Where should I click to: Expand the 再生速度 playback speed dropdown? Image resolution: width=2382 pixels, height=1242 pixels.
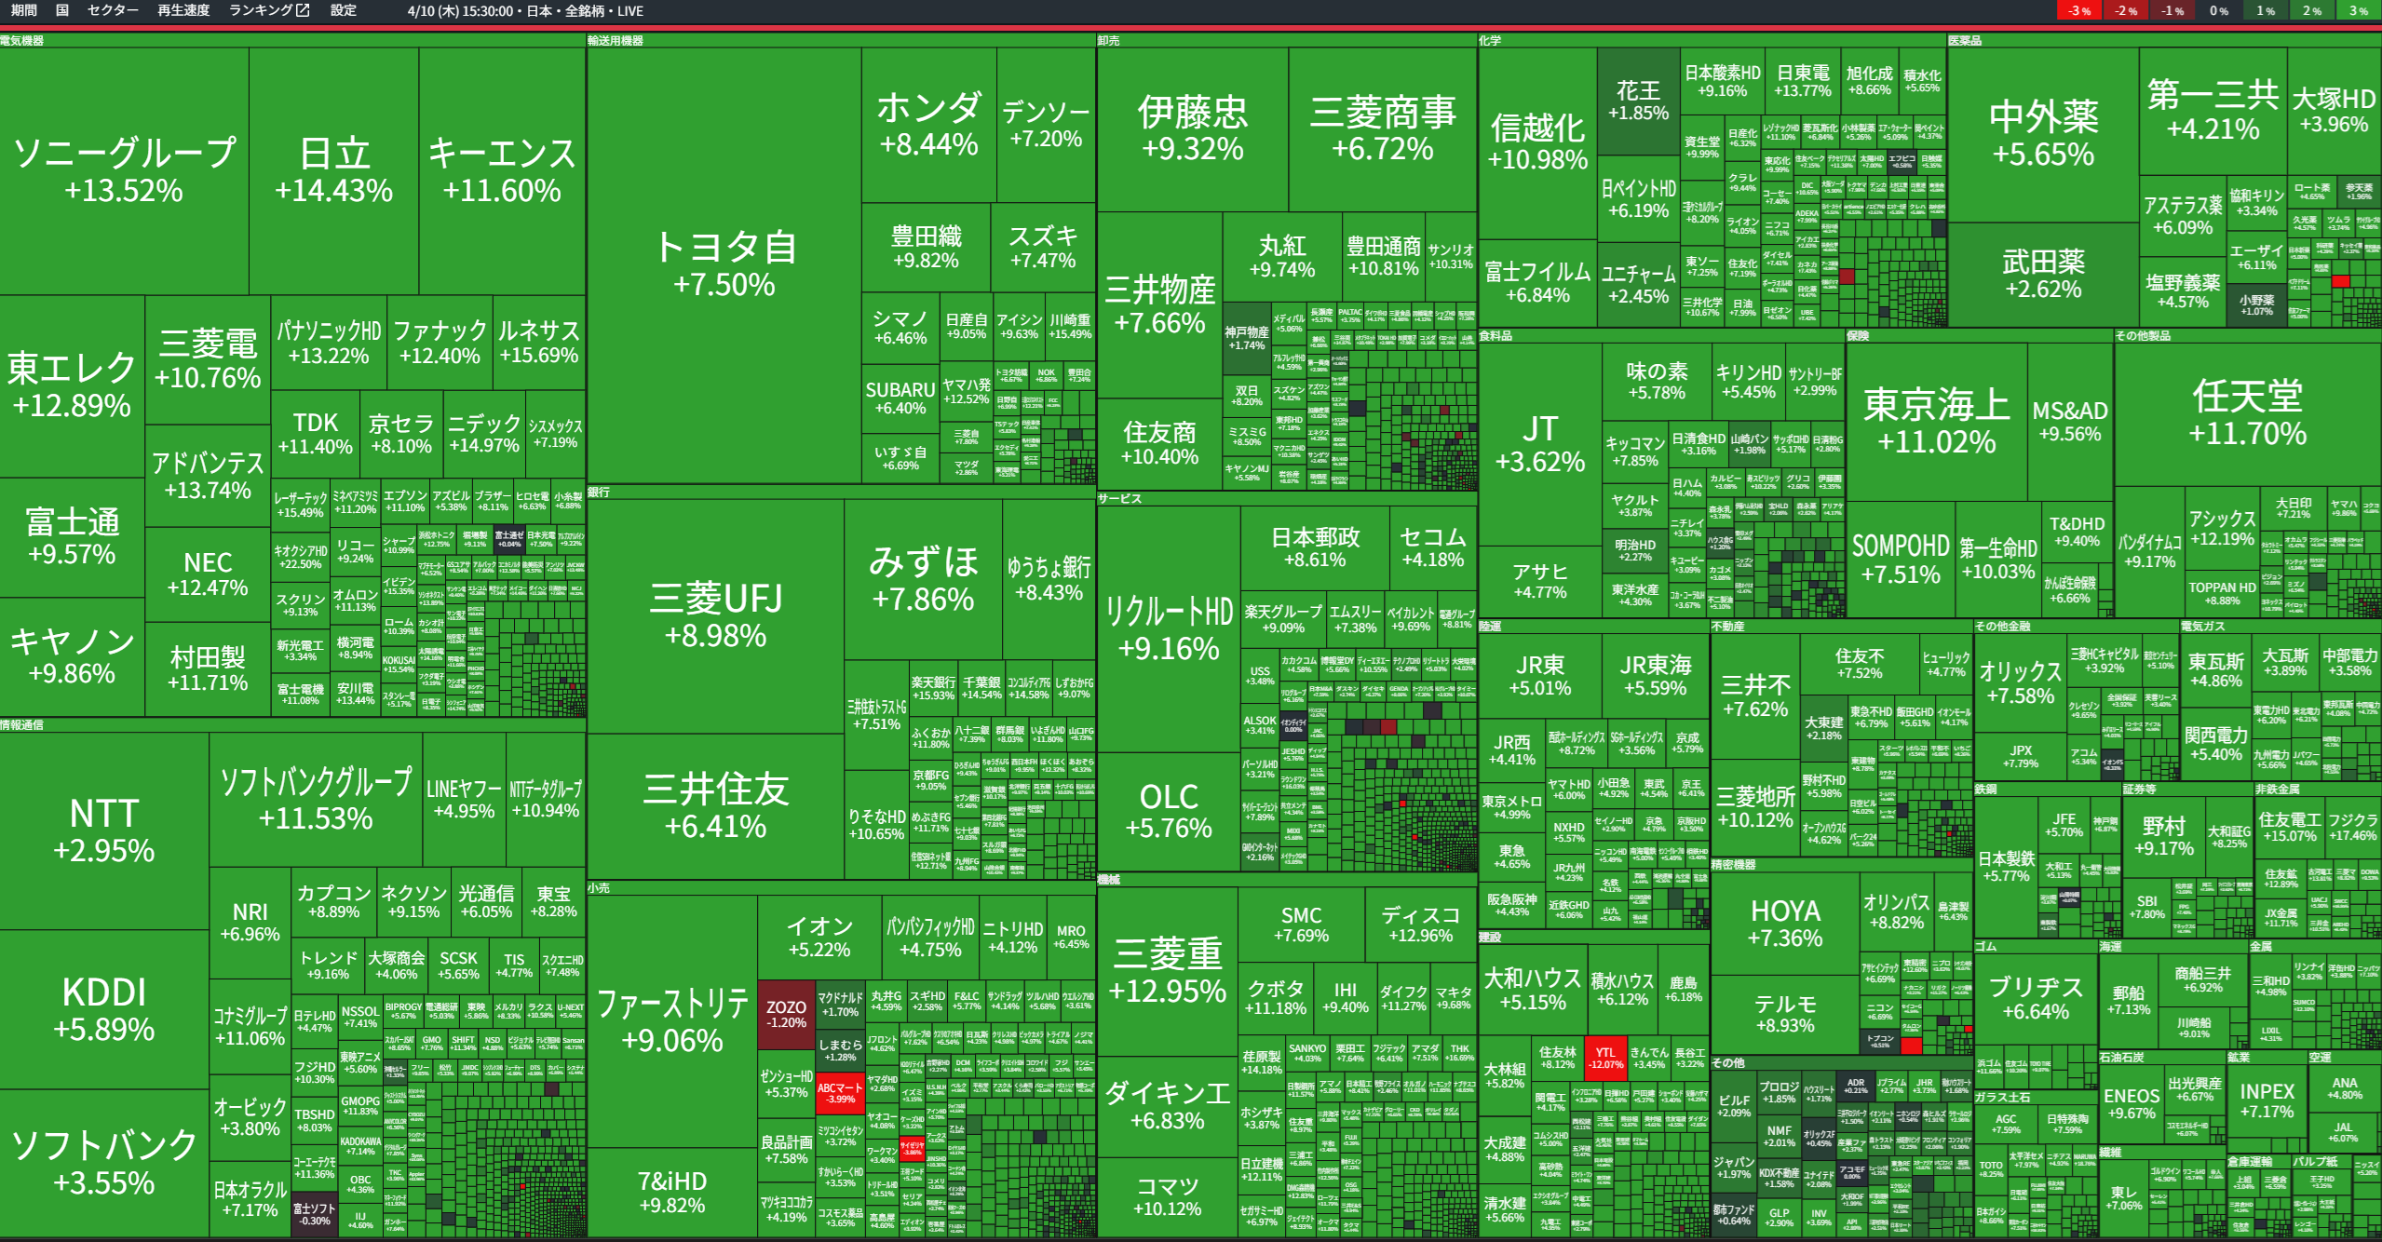click(183, 10)
